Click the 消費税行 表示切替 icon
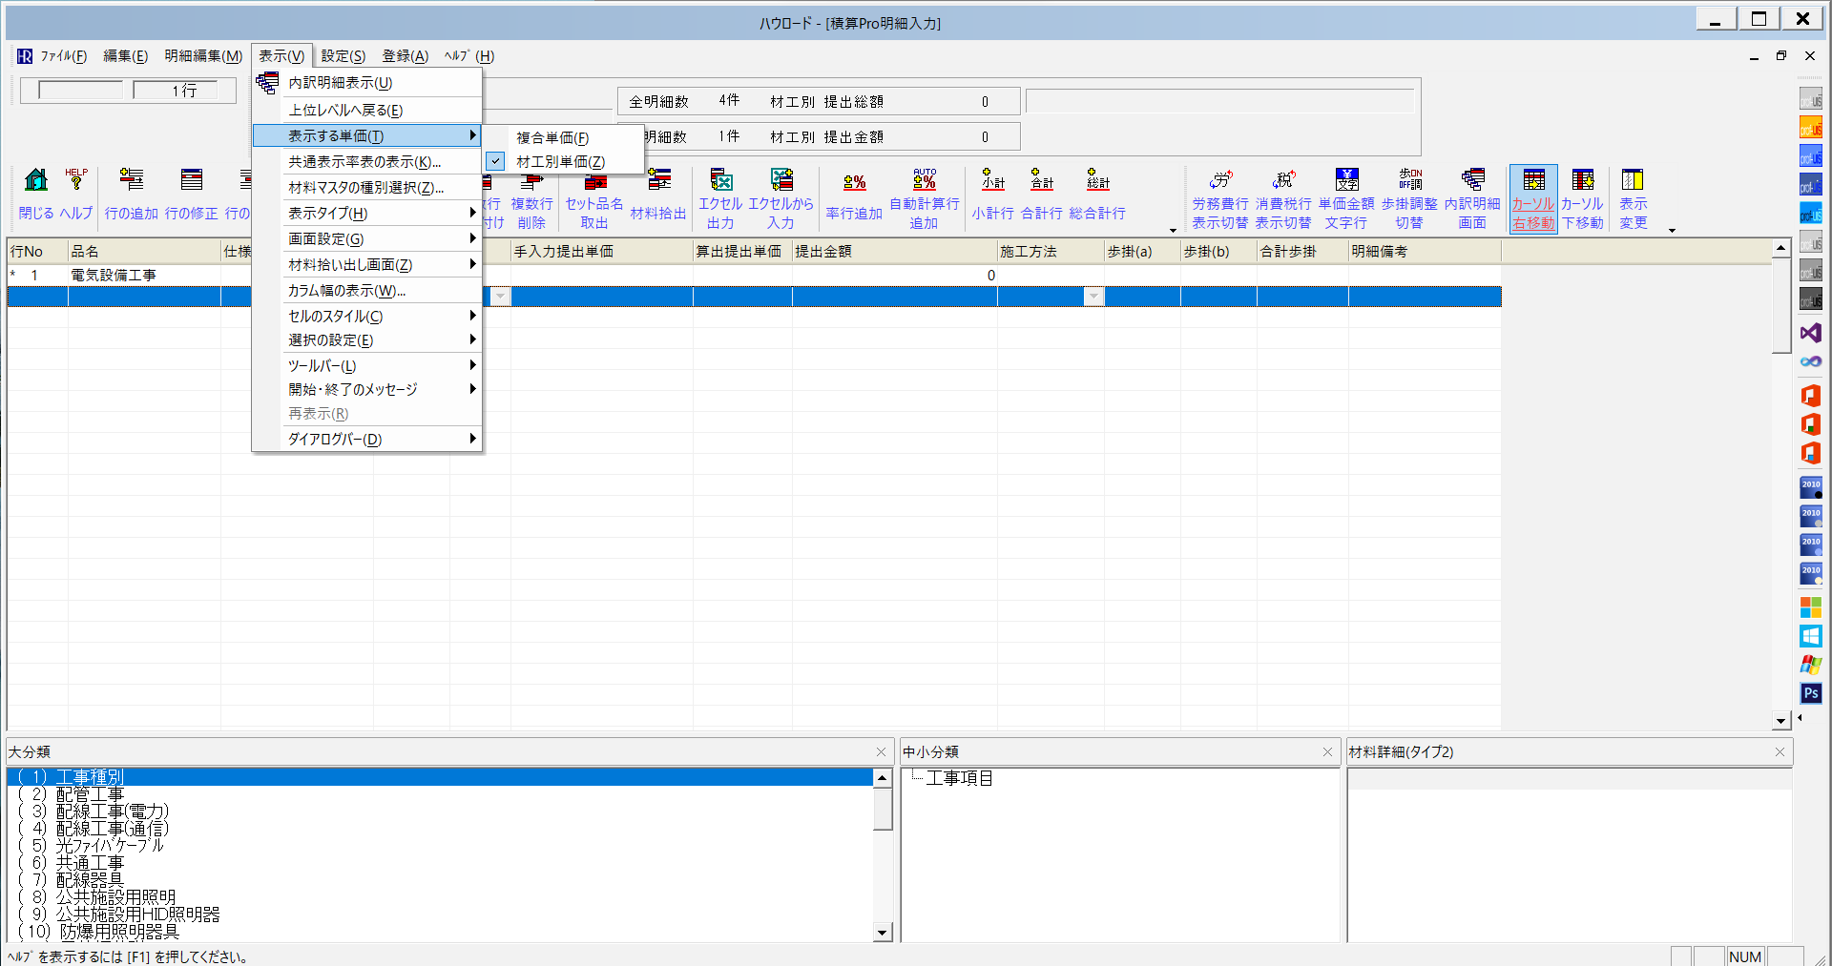Viewport: 1832px width, 966px height. point(1283,181)
